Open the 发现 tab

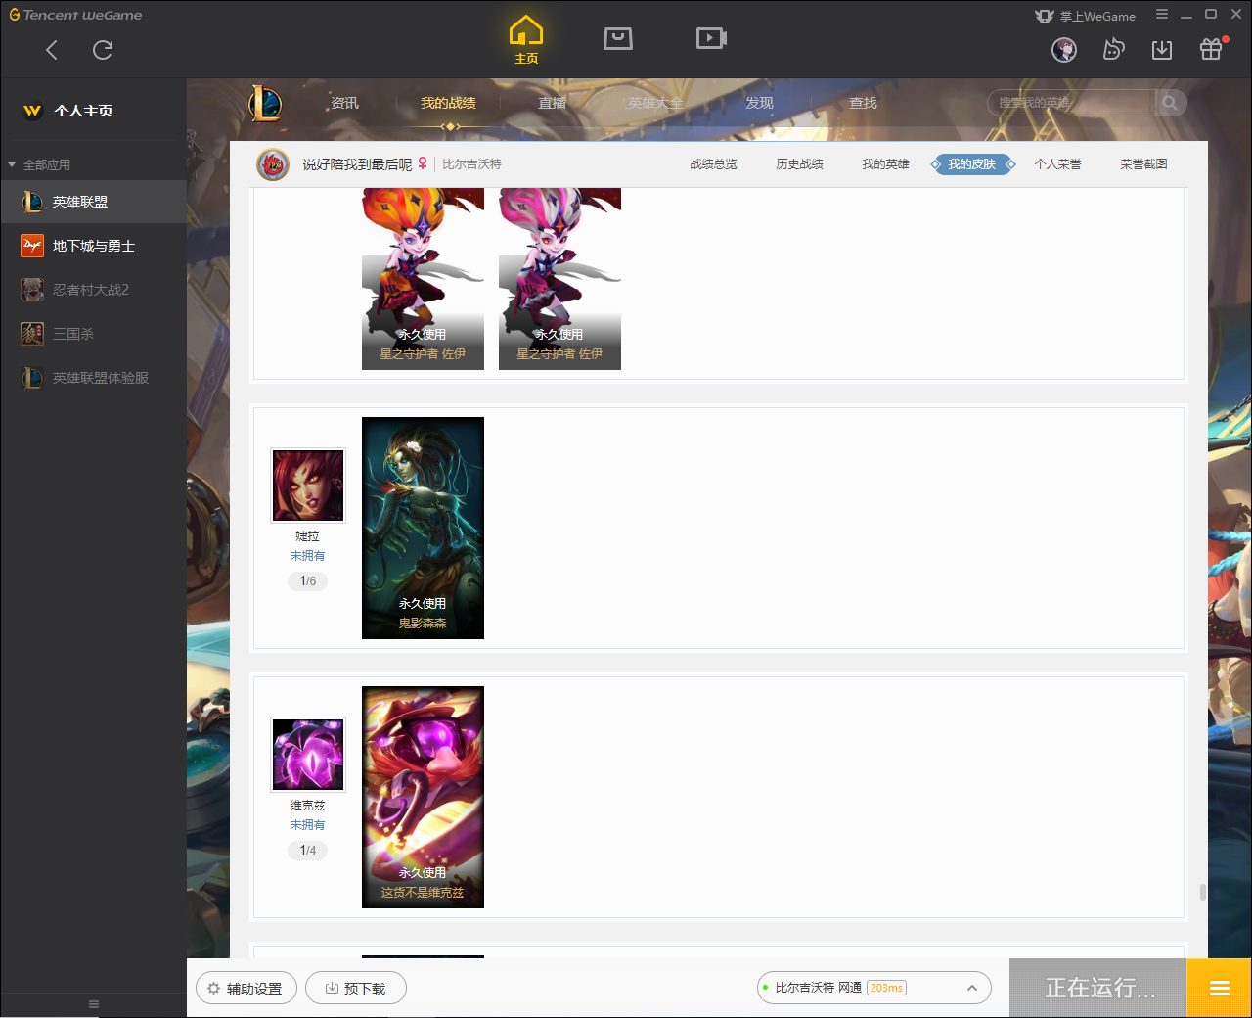point(759,103)
